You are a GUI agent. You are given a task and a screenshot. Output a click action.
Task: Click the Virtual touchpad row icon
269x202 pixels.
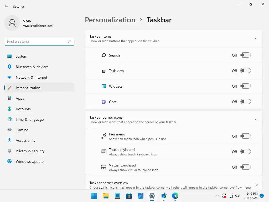(104, 167)
